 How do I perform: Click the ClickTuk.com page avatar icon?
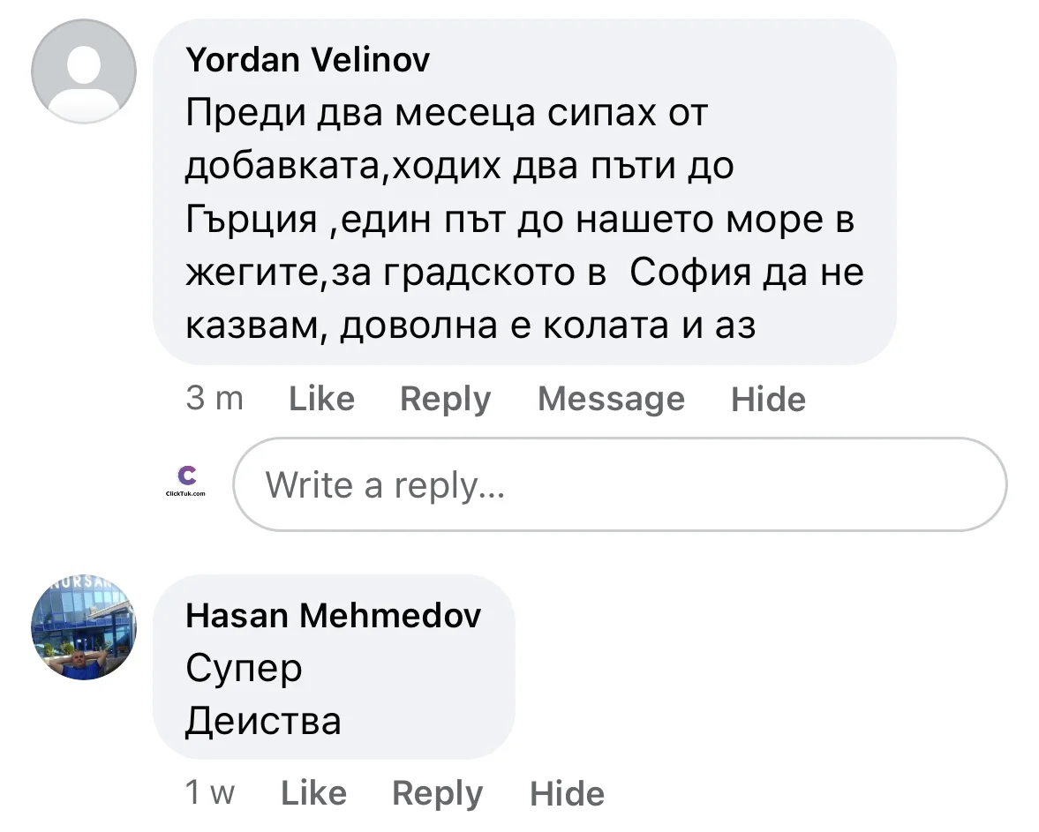(185, 482)
